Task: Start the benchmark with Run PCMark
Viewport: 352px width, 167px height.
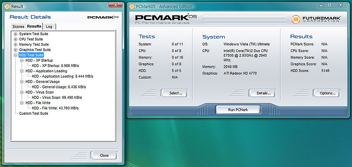Action: click(238, 110)
